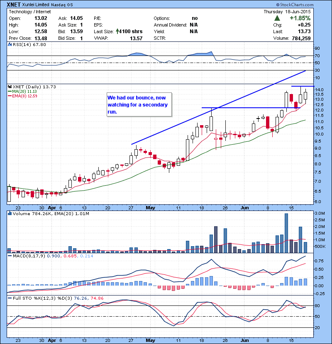Click the Prev Close value 13.48
Viewport: 332px width, 344px height.
coord(41,38)
